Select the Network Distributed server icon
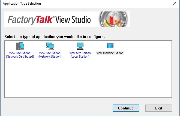 (20, 46)
